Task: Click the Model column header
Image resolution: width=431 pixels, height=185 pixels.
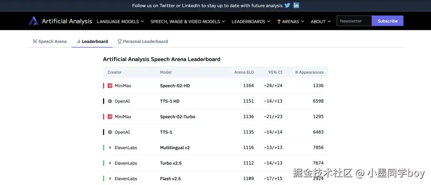Action: tap(166, 72)
